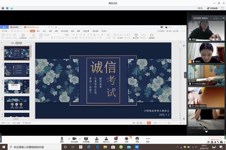Mute the microphone in meeting toolbar

(62, 138)
